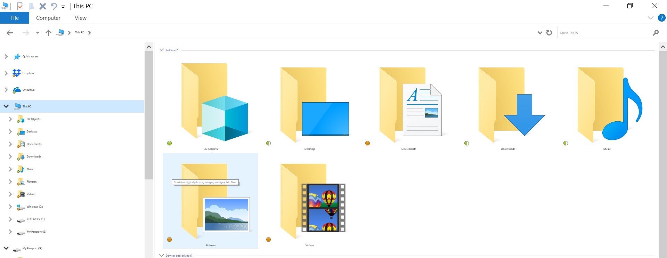Click the Forward navigation arrow
Image resolution: width=667 pixels, height=258 pixels.
(25, 33)
